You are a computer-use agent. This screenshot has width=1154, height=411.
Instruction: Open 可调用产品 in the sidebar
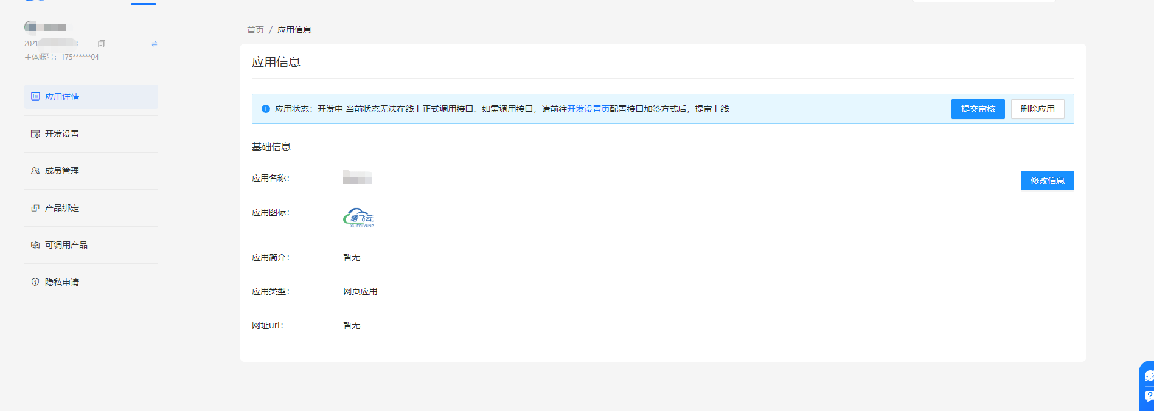pos(66,245)
